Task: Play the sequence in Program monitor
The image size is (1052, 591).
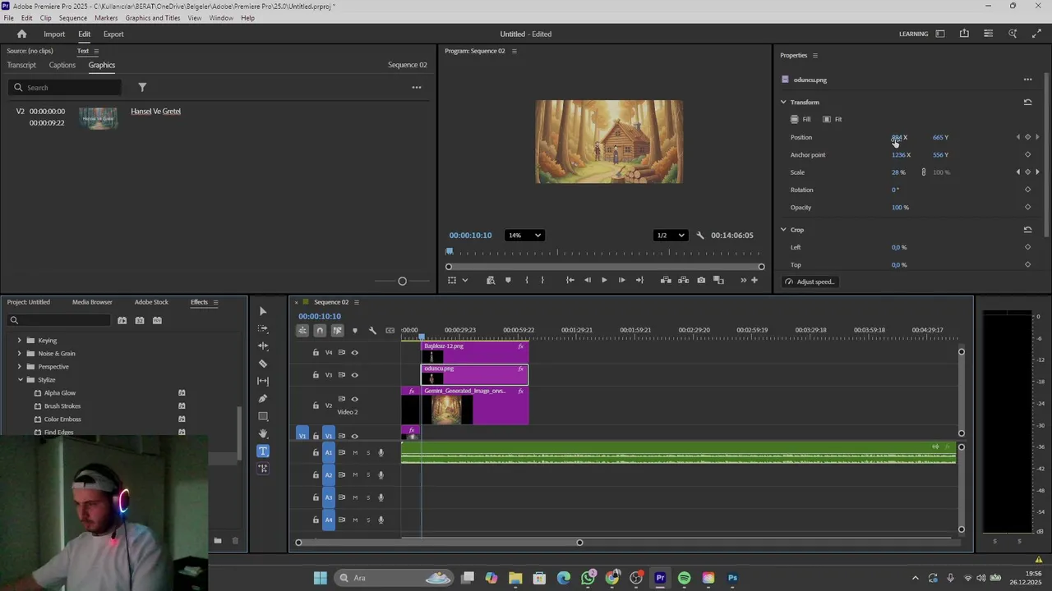Action: (x=604, y=281)
